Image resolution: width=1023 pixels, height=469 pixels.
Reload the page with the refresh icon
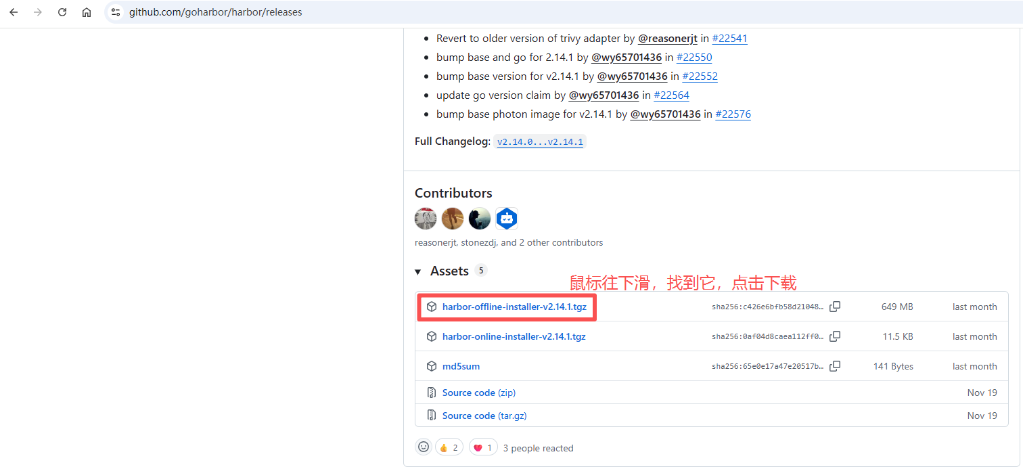click(x=62, y=12)
